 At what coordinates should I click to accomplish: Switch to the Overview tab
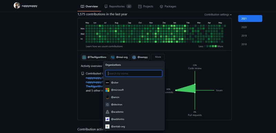89,7
